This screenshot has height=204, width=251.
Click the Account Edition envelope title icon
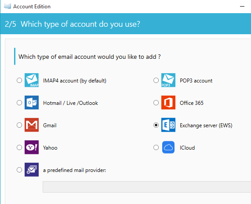[x=7, y=7]
